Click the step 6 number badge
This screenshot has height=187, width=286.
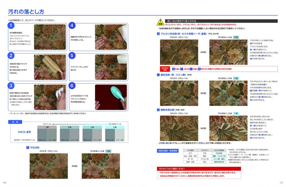coord(72,86)
